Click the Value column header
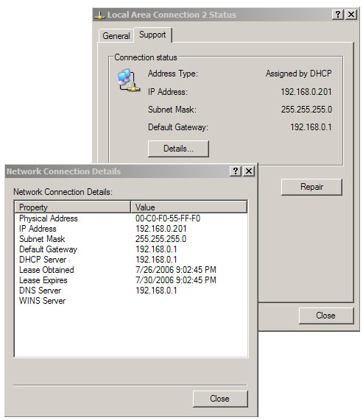 tap(188, 207)
